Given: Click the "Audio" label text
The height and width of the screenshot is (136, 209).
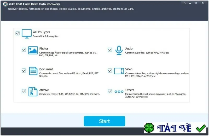Looking at the screenshot, I should click(129, 48).
